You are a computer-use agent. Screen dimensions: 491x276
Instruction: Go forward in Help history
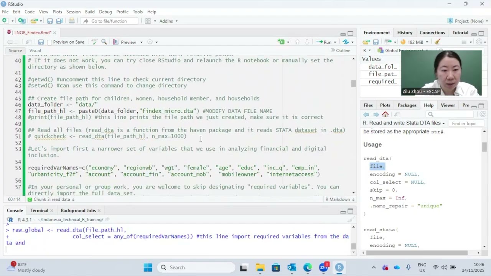click(376, 114)
